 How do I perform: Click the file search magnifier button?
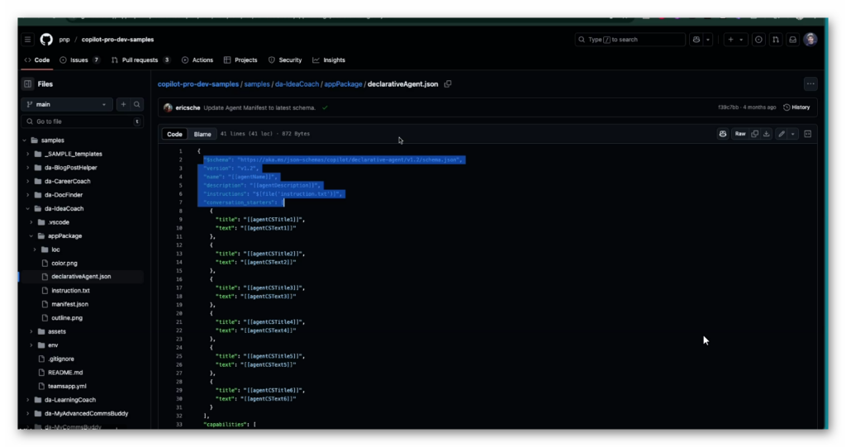tap(137, 104)
